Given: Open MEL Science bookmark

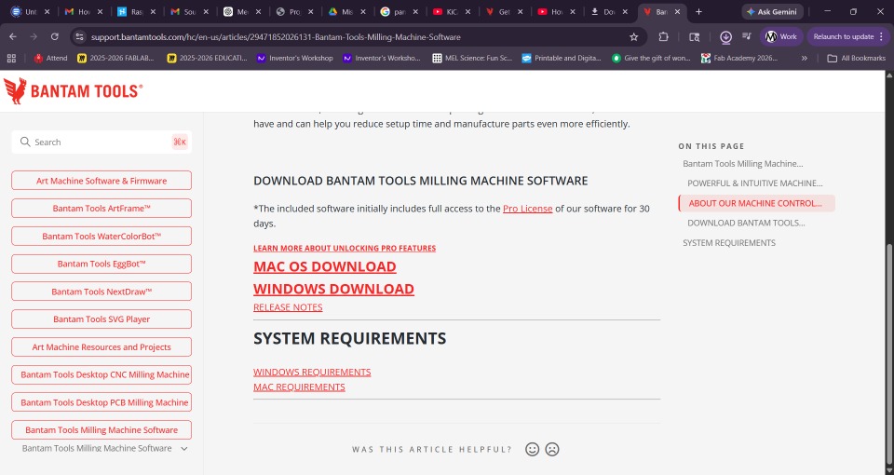Looking at the screenshot, I should (x=472, y=58).
